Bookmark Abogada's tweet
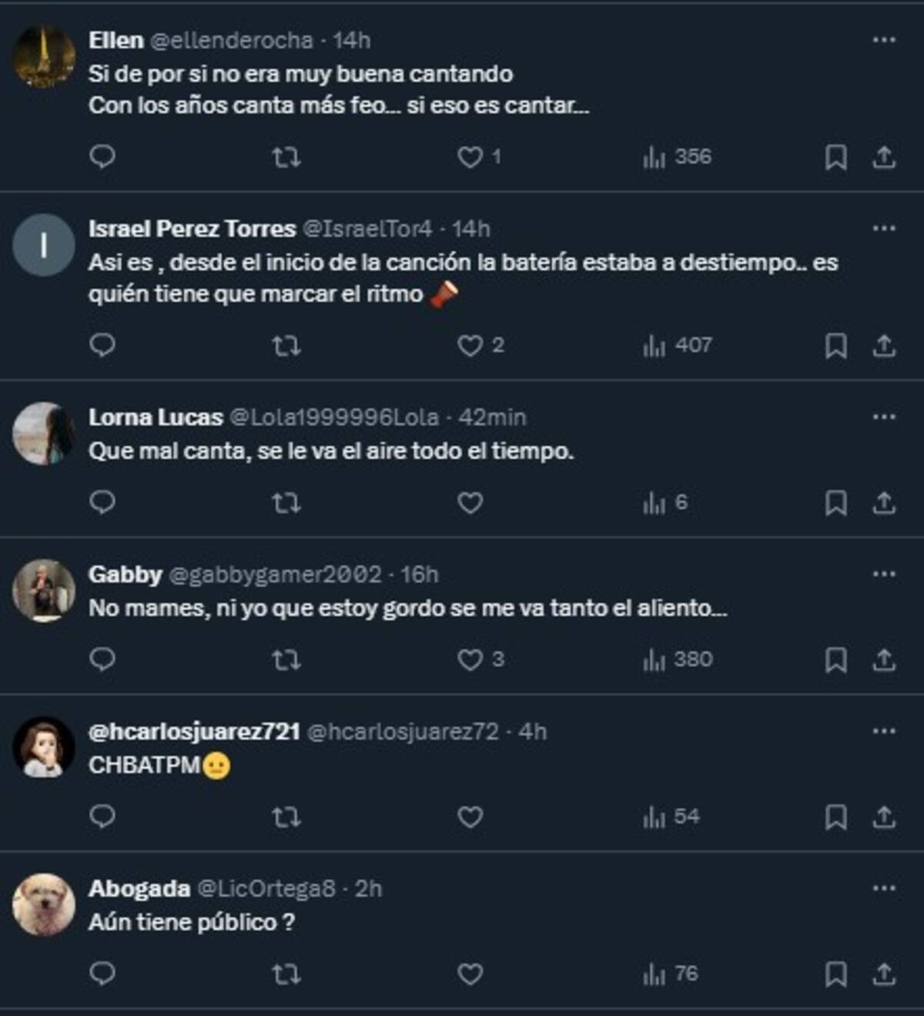The width and height of the screenshot is (924, 1016). point(835,974)
